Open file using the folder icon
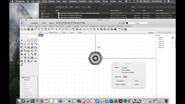Viewport: 185px width, 104px height. pos(25,29)
